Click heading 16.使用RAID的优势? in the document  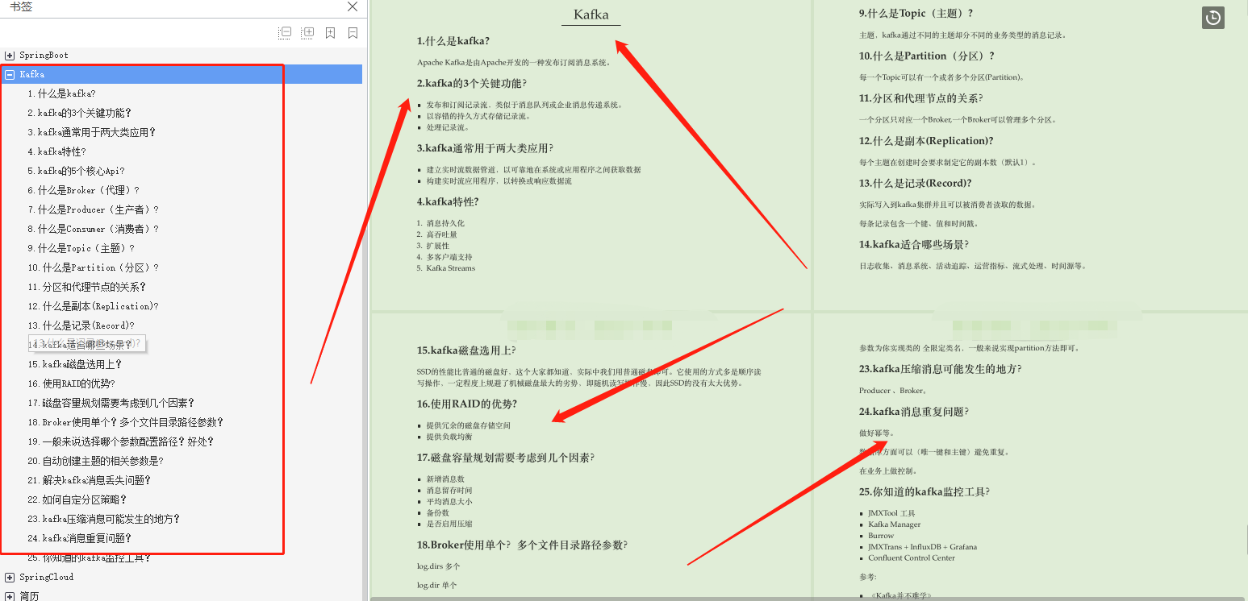coord(467,404)
